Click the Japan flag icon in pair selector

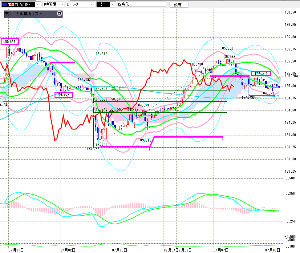click(12, 4)
